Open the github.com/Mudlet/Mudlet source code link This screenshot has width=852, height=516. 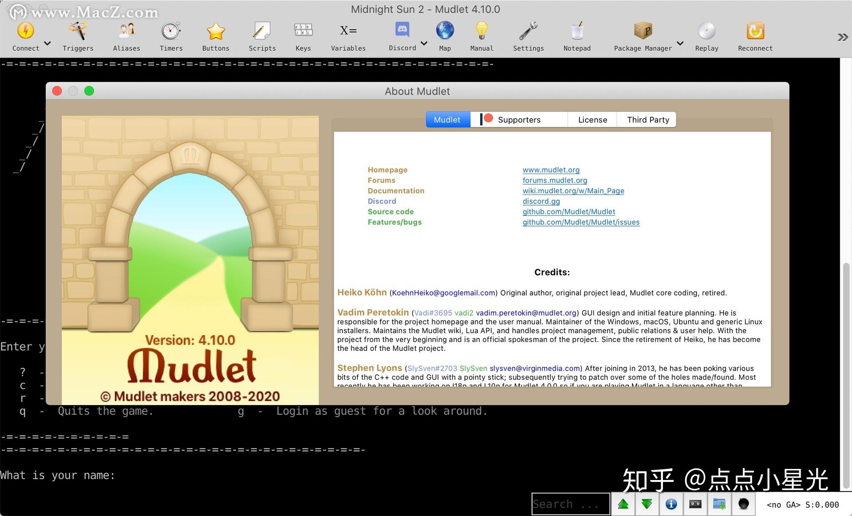tap(569, 212)
